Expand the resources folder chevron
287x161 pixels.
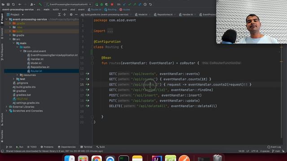tap(17, 75)
